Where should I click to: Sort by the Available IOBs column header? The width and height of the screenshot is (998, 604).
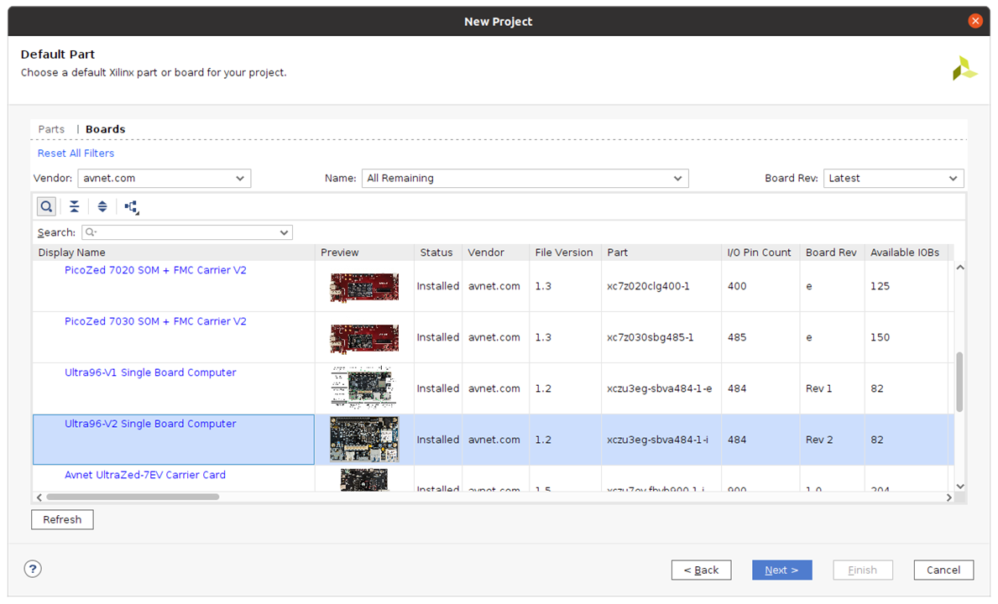click(x=907, y=253)
